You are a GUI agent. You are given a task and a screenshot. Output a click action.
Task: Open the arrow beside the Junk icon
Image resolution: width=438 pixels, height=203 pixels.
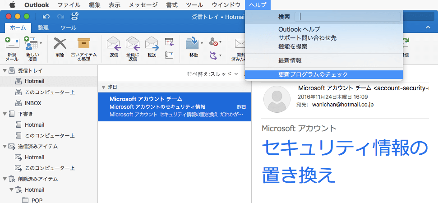pyautogui.click(x=221, y=42)
